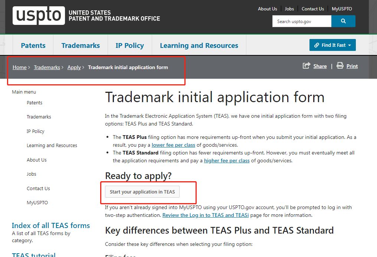
Task: Open MyUSPTO in the top header
Action: [342, 9]
